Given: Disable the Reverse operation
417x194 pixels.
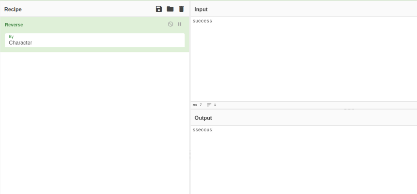Looking at the screenshot, I should click(x=171, y=24).
